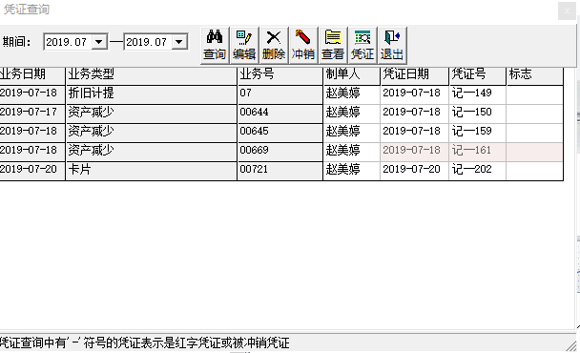
Task: Click the 业务类型 column header
Action: click(x=152, y=75)
